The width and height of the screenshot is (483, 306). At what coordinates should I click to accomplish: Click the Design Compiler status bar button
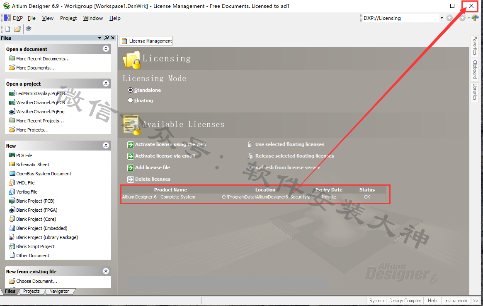pos(405,301)
